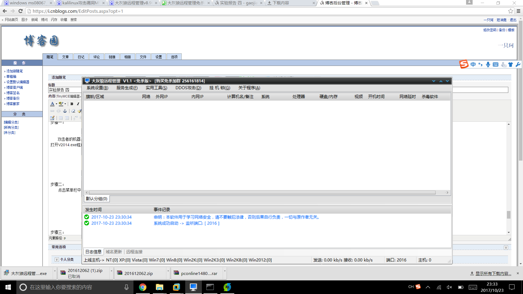Open text color dropdown arrow
This screenshot has width=523, height=294.
56,104
